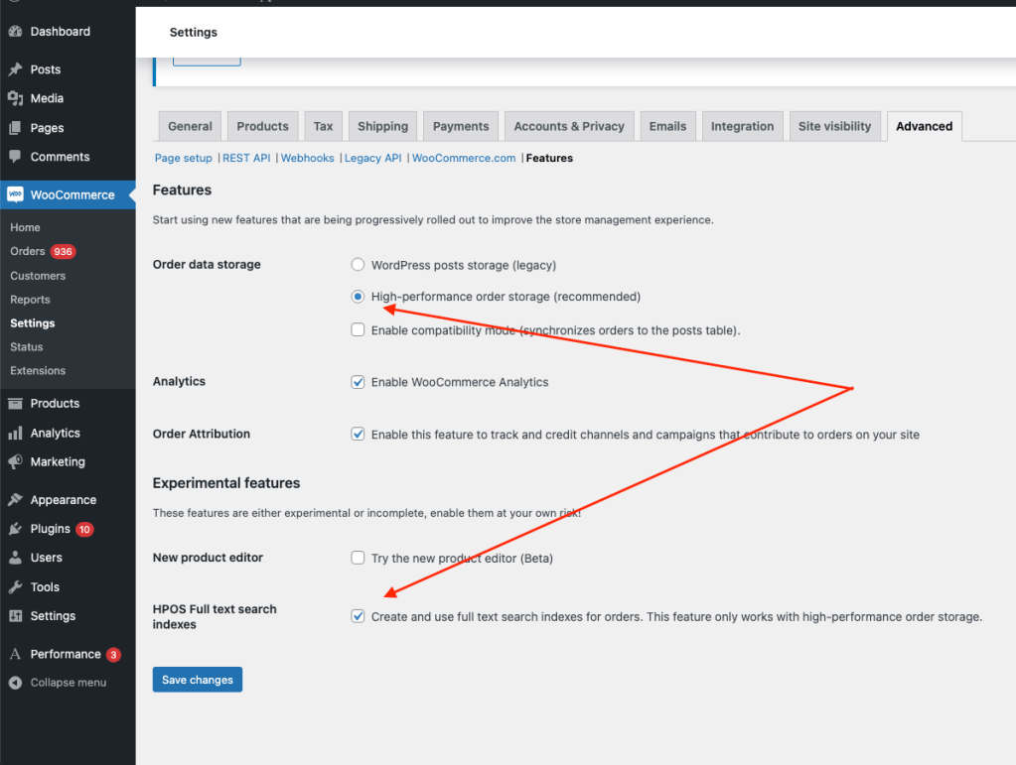Open the REST API section link
Viewport: 1016px width, 765px height.
(246, 158)
